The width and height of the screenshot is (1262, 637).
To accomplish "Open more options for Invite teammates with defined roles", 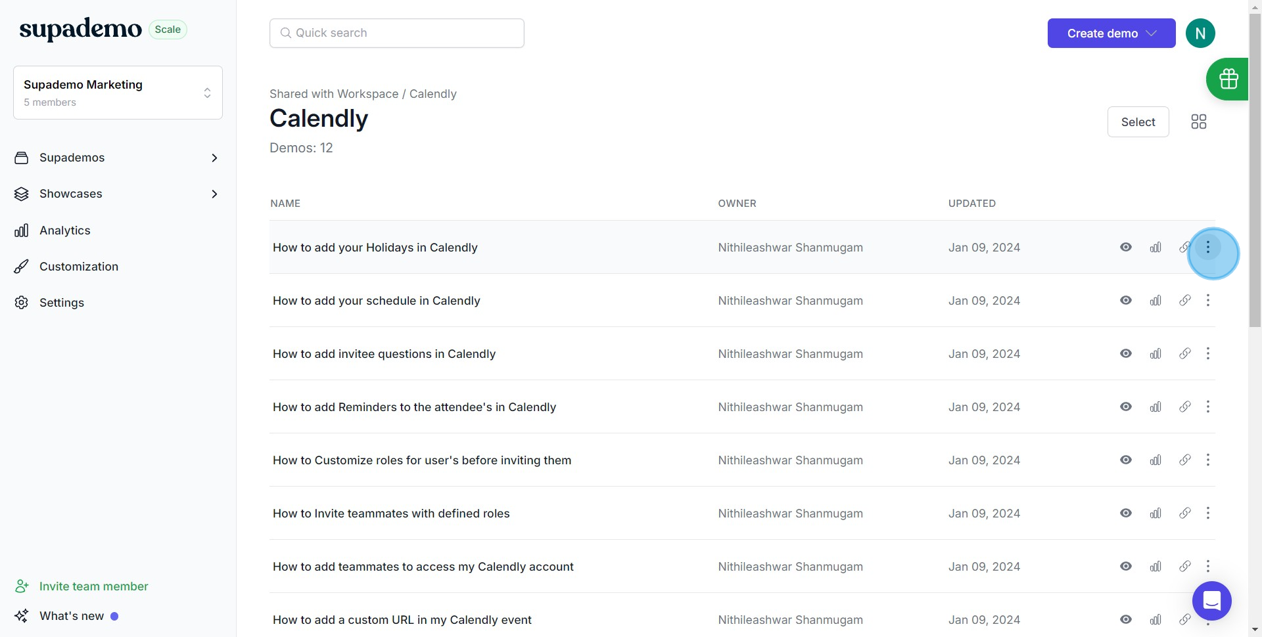I will coord(1208,513).
